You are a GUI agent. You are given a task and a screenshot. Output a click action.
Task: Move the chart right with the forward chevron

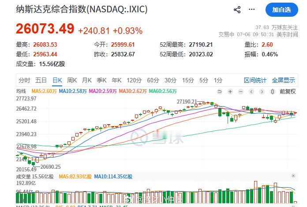262,92
